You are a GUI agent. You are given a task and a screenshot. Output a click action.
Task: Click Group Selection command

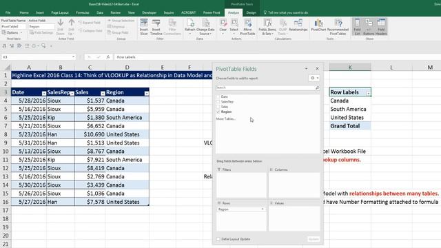(121, 21)
